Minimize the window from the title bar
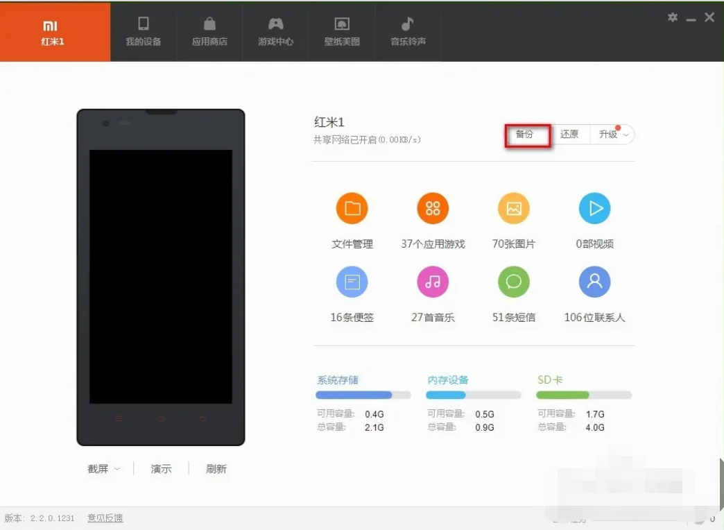Viewport: 724px width, 530px height. point(691,19)
